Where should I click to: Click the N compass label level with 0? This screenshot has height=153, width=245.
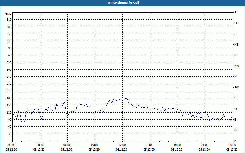point(235,141)
